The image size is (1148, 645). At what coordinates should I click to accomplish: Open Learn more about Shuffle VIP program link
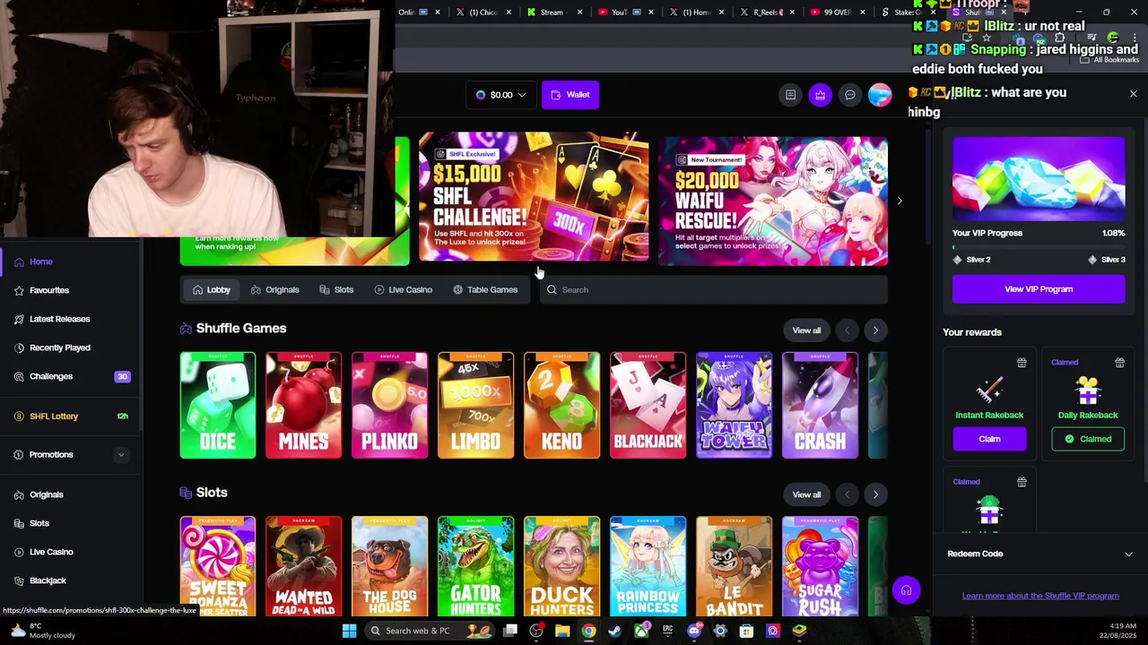point(1040,596)
